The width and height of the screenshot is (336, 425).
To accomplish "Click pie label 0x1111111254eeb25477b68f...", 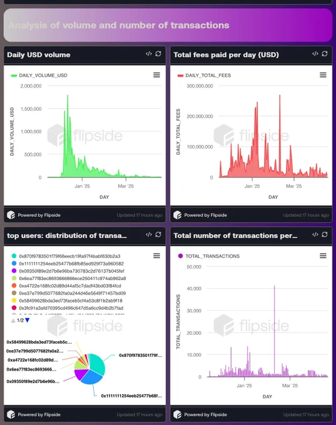I will 131,396.
